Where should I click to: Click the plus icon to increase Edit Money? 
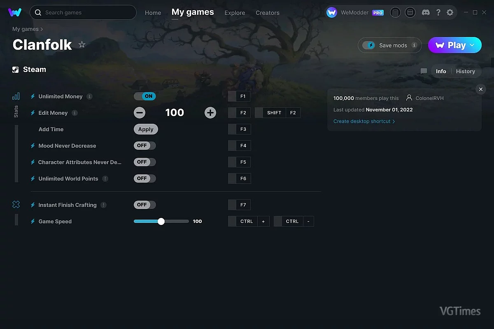pyautogui.click(x=210, y=113)
